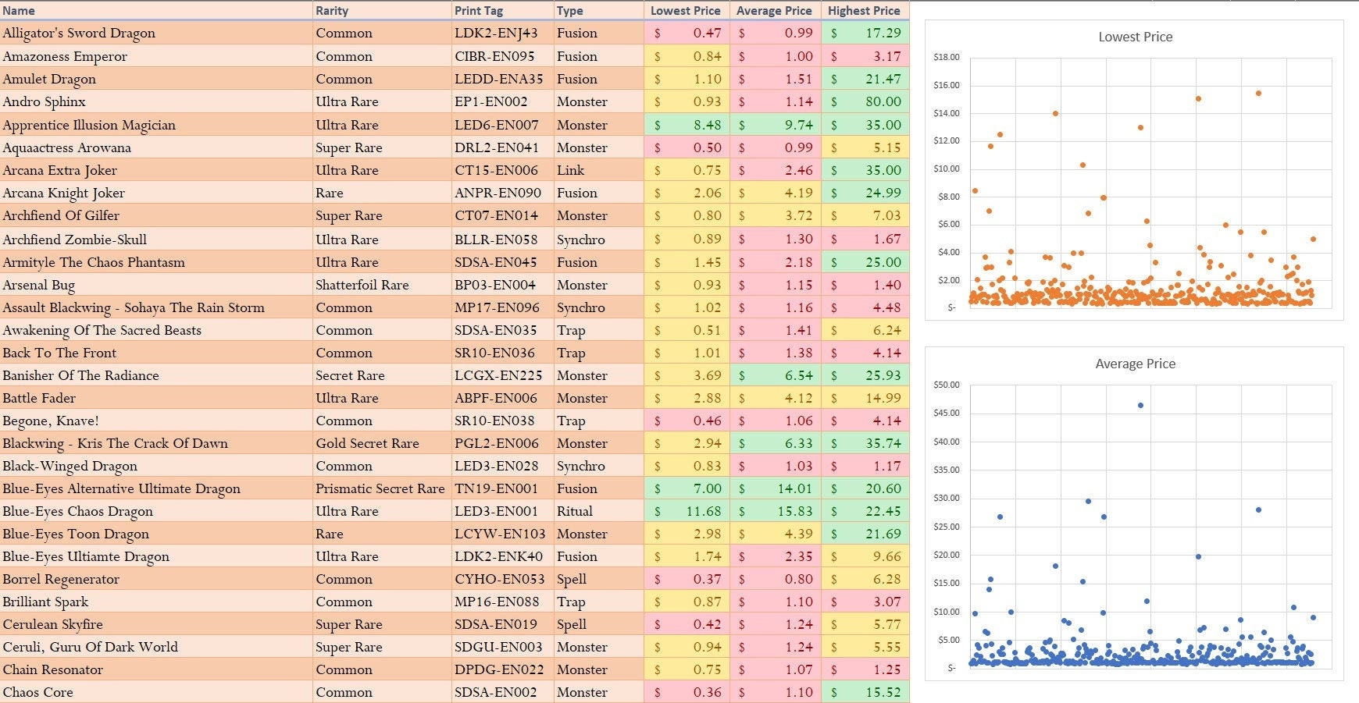Select the Blue-Eyes Chaos Dragon cell

tap(156, 511)
